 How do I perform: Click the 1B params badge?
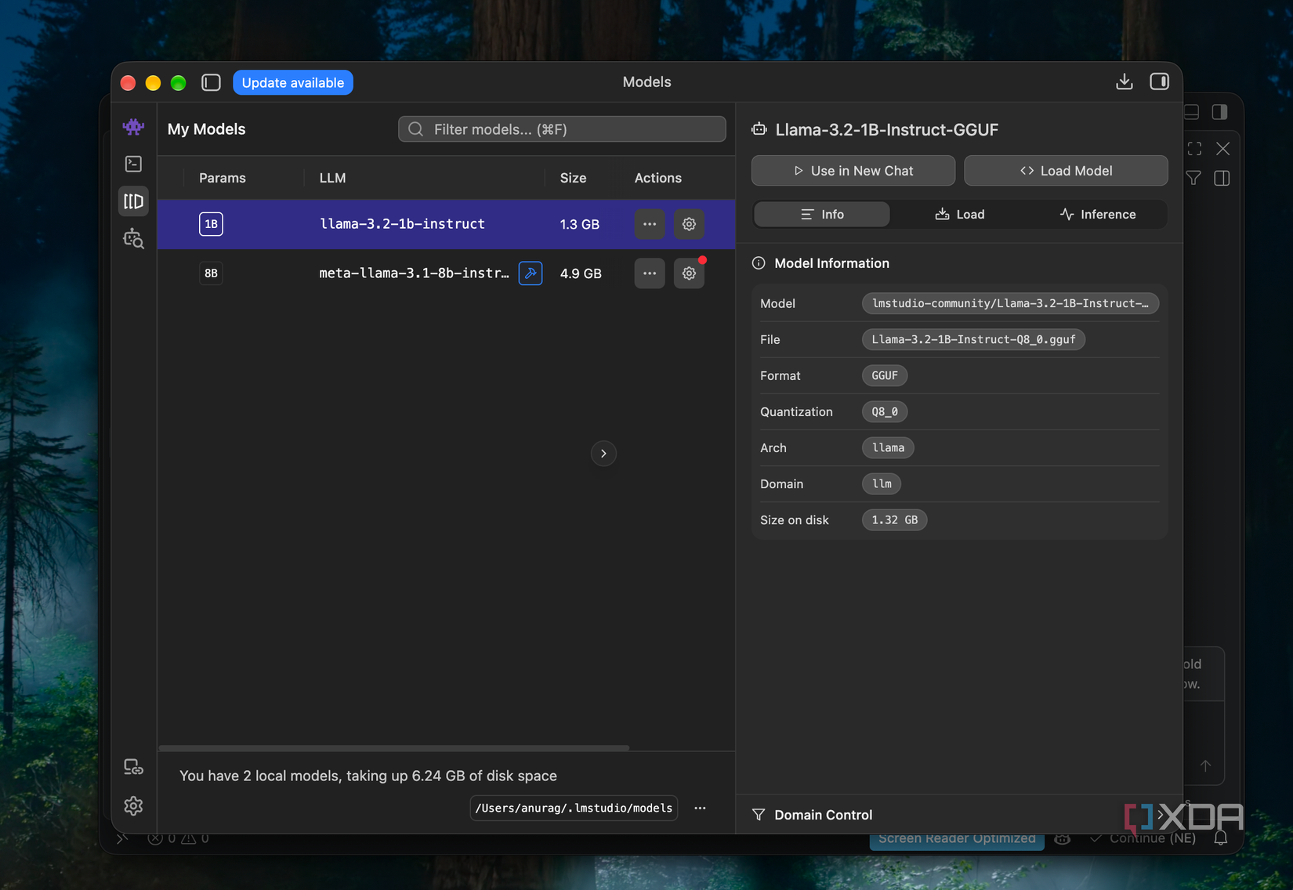tap(211, 224)
